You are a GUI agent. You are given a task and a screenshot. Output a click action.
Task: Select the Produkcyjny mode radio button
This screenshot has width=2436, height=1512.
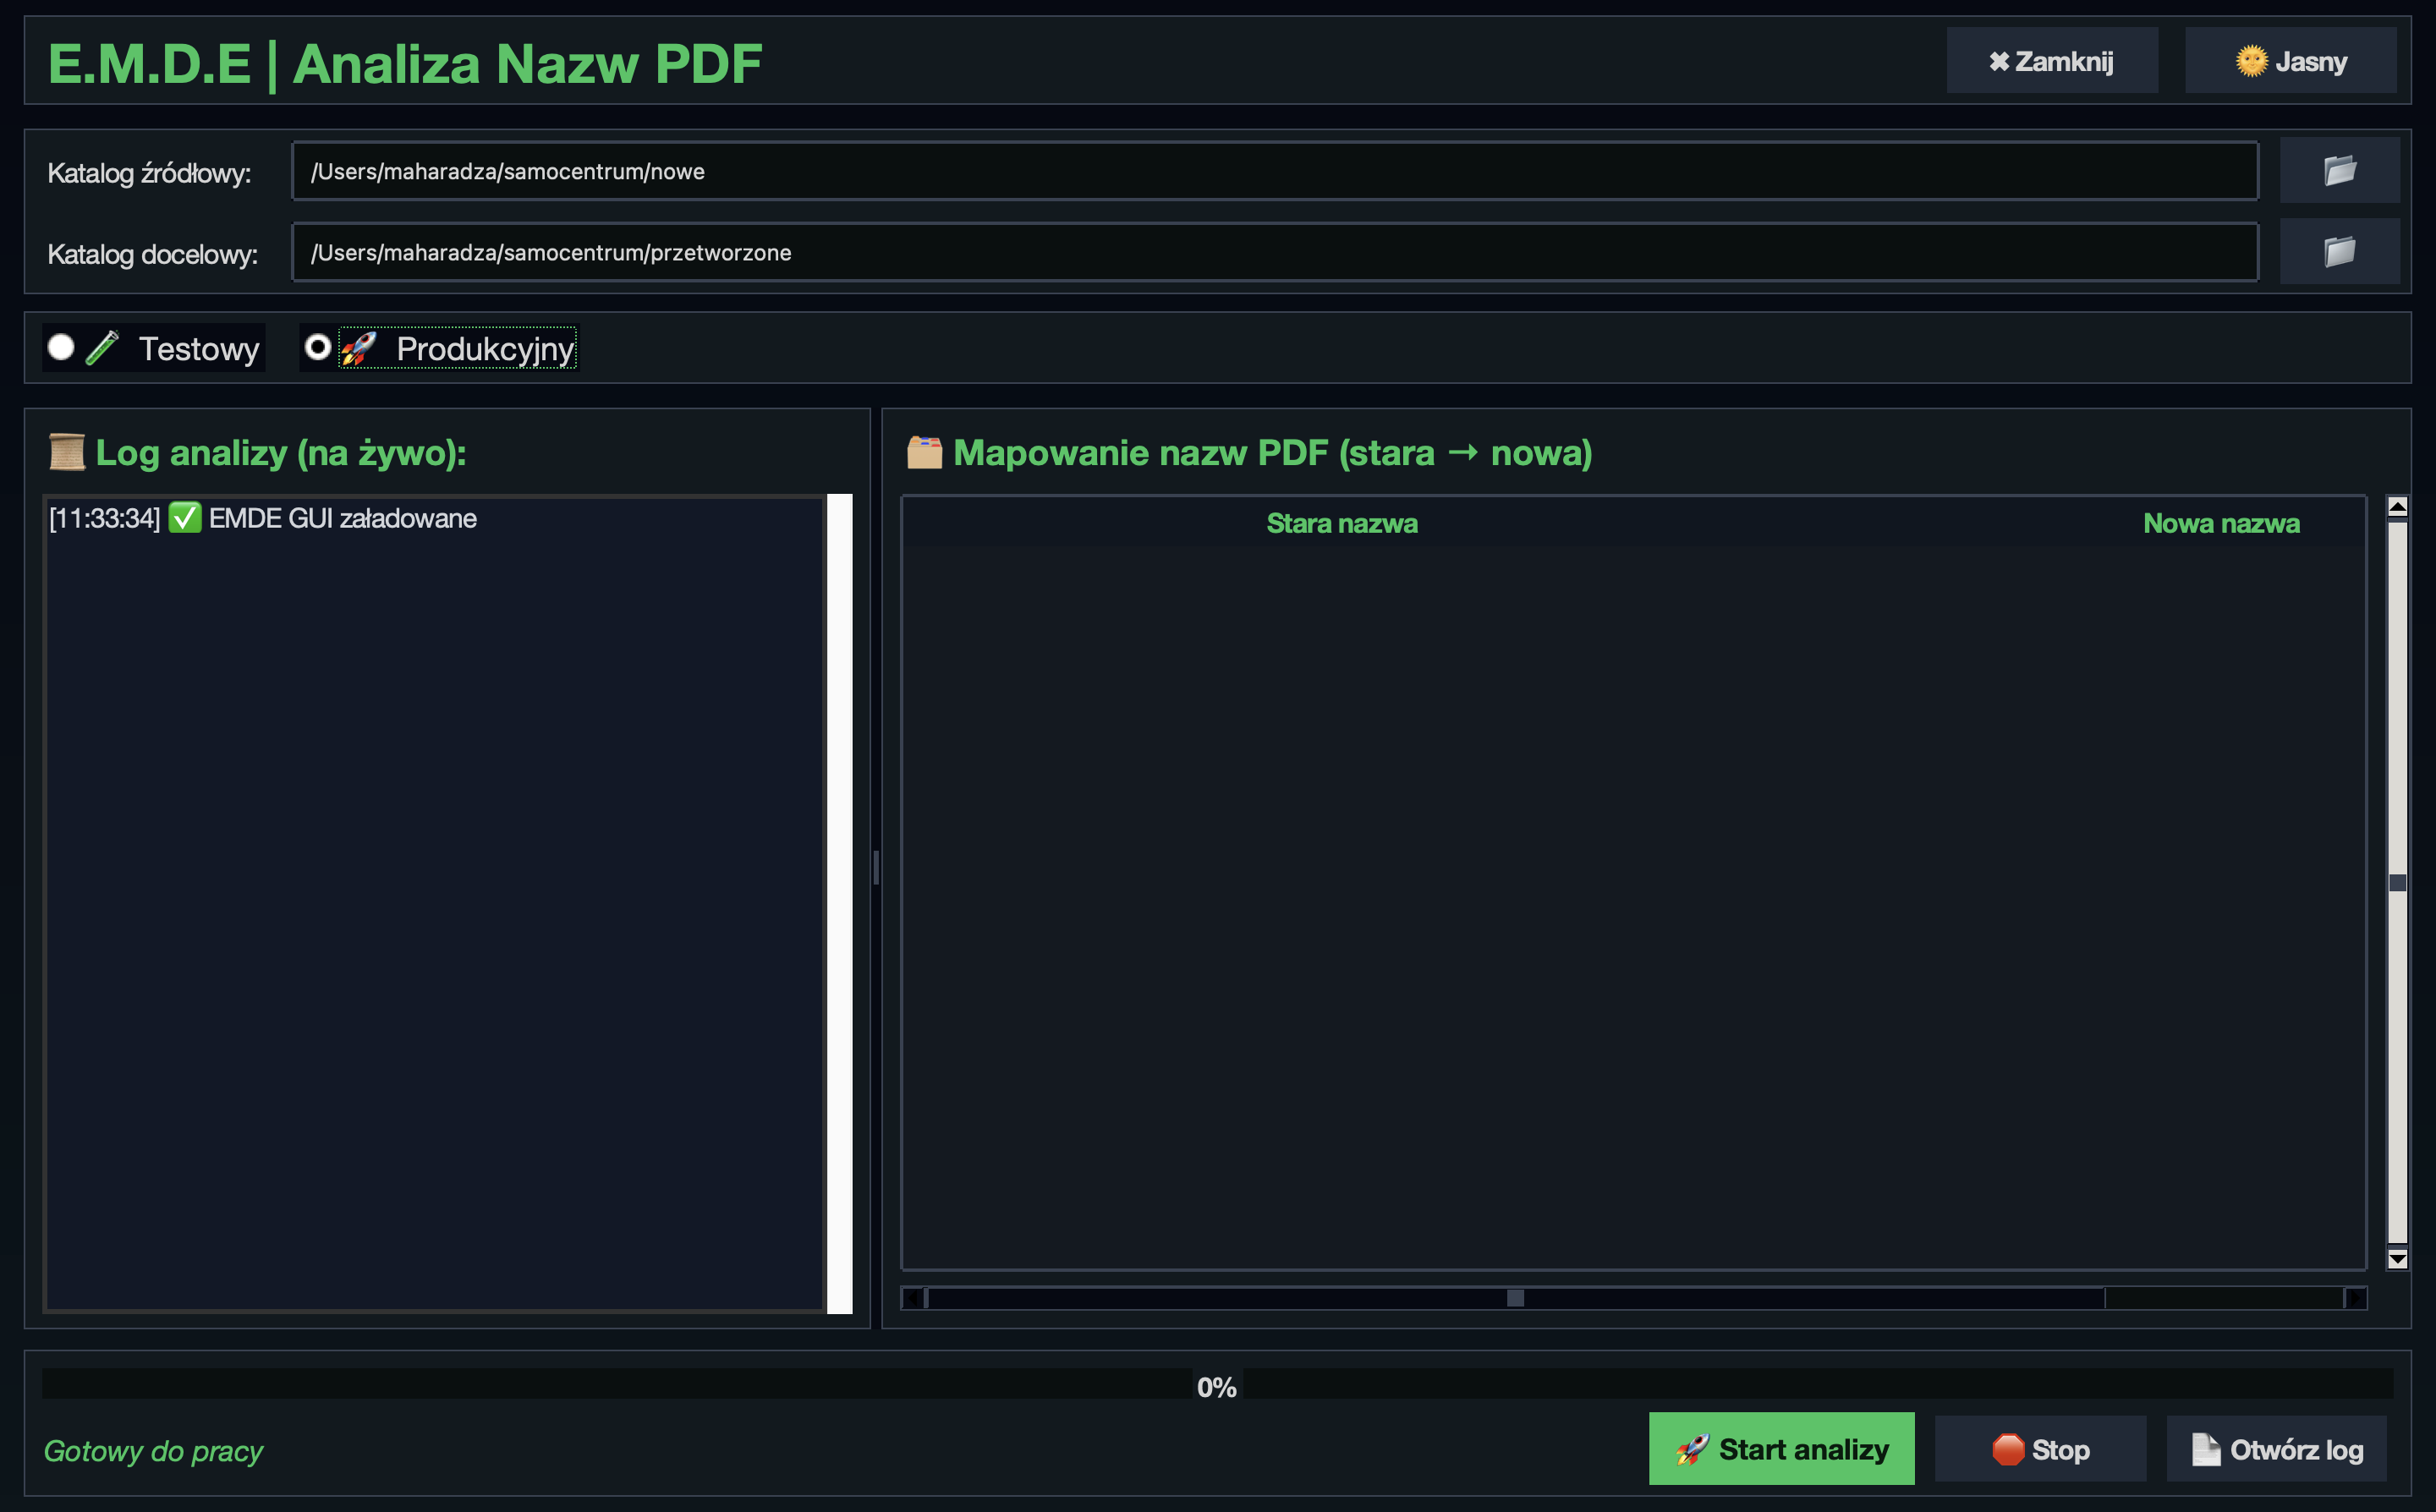[318, 348]
